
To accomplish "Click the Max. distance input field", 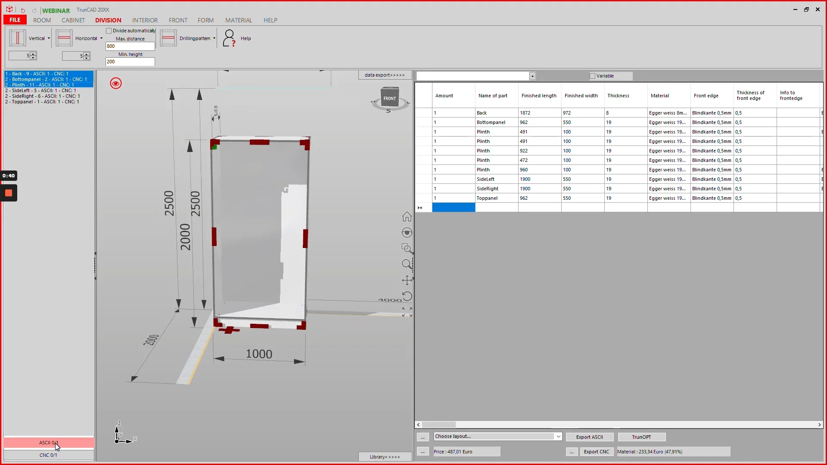I will coord(130,46).
